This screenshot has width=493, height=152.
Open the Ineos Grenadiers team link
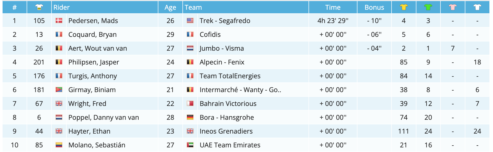coord(226,131)
